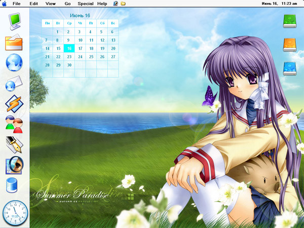Select highlighted day 16 in calendar
The image size is (304, 228).
click(69, 48)
